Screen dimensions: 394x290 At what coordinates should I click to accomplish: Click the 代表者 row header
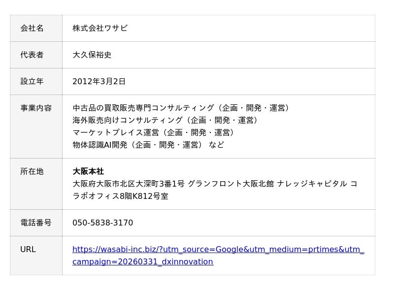coord(32,55)
